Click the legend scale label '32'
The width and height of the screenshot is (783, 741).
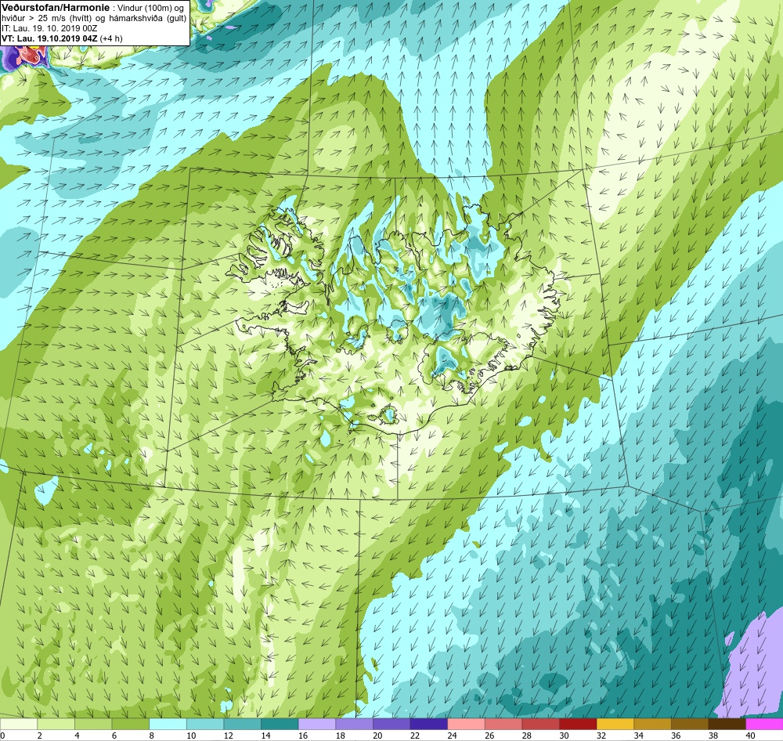click(x=601, y=736)
